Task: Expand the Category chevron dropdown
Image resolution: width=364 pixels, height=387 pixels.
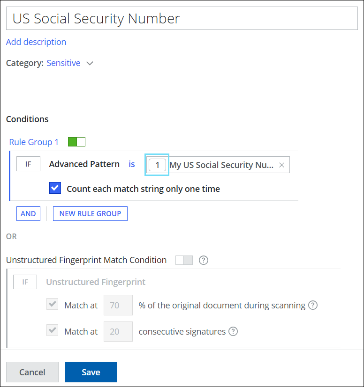Action: (90, 63)
